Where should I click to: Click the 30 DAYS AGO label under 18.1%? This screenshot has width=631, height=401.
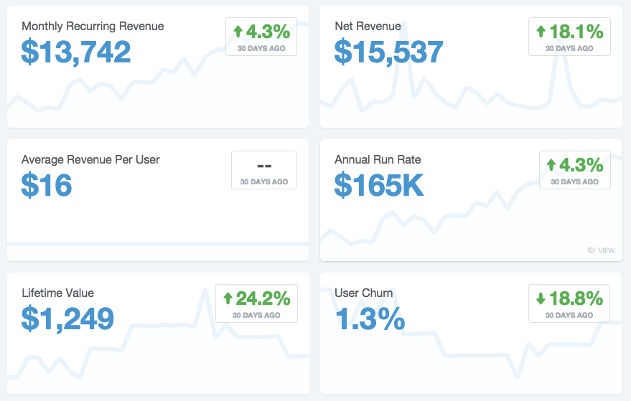click(569, 48)
